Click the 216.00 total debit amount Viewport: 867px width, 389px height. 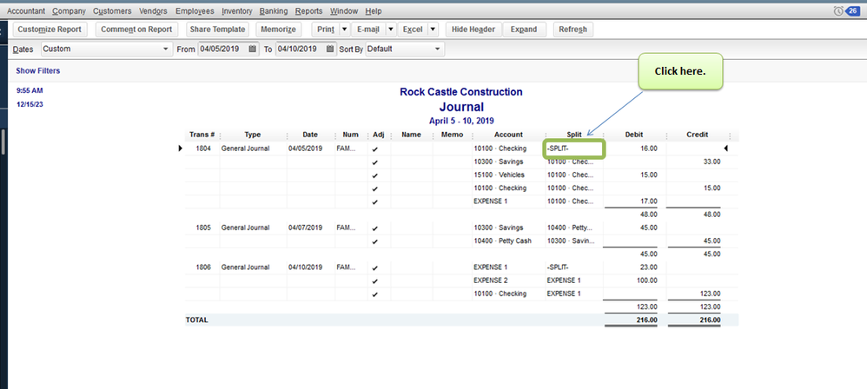coord(647,320)
